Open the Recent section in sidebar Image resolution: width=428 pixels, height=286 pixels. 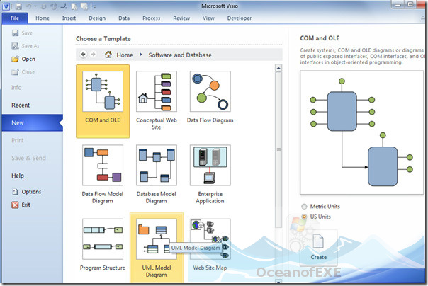(21, 105)
